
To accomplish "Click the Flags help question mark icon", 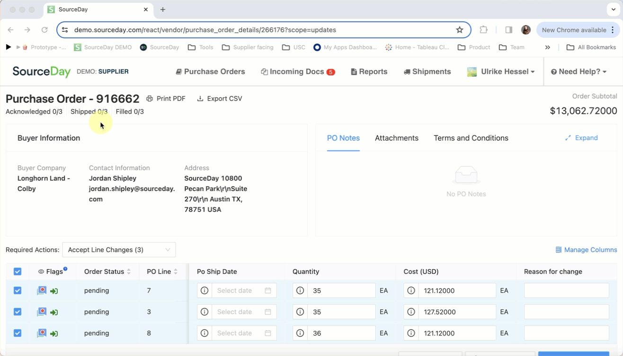I will (x=65, y=269).
